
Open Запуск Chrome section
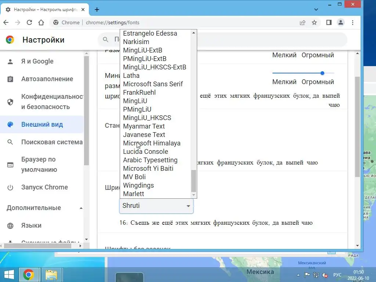[42, 187]
